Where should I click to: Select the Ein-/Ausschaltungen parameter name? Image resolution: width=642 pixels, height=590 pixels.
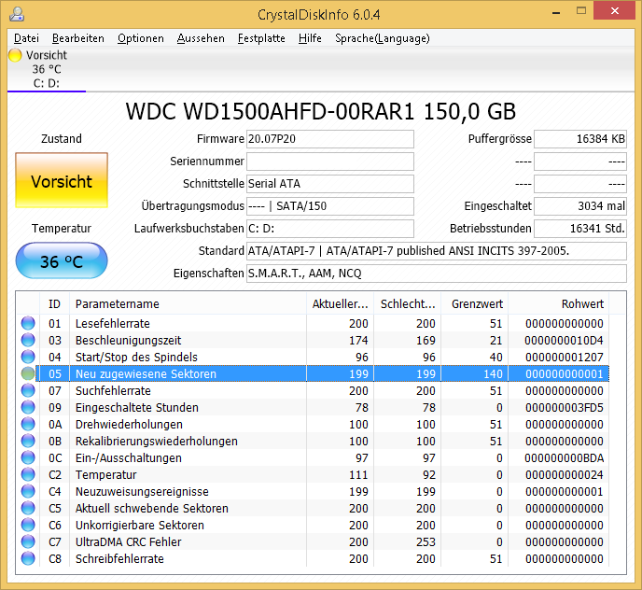tap(129, 458)
